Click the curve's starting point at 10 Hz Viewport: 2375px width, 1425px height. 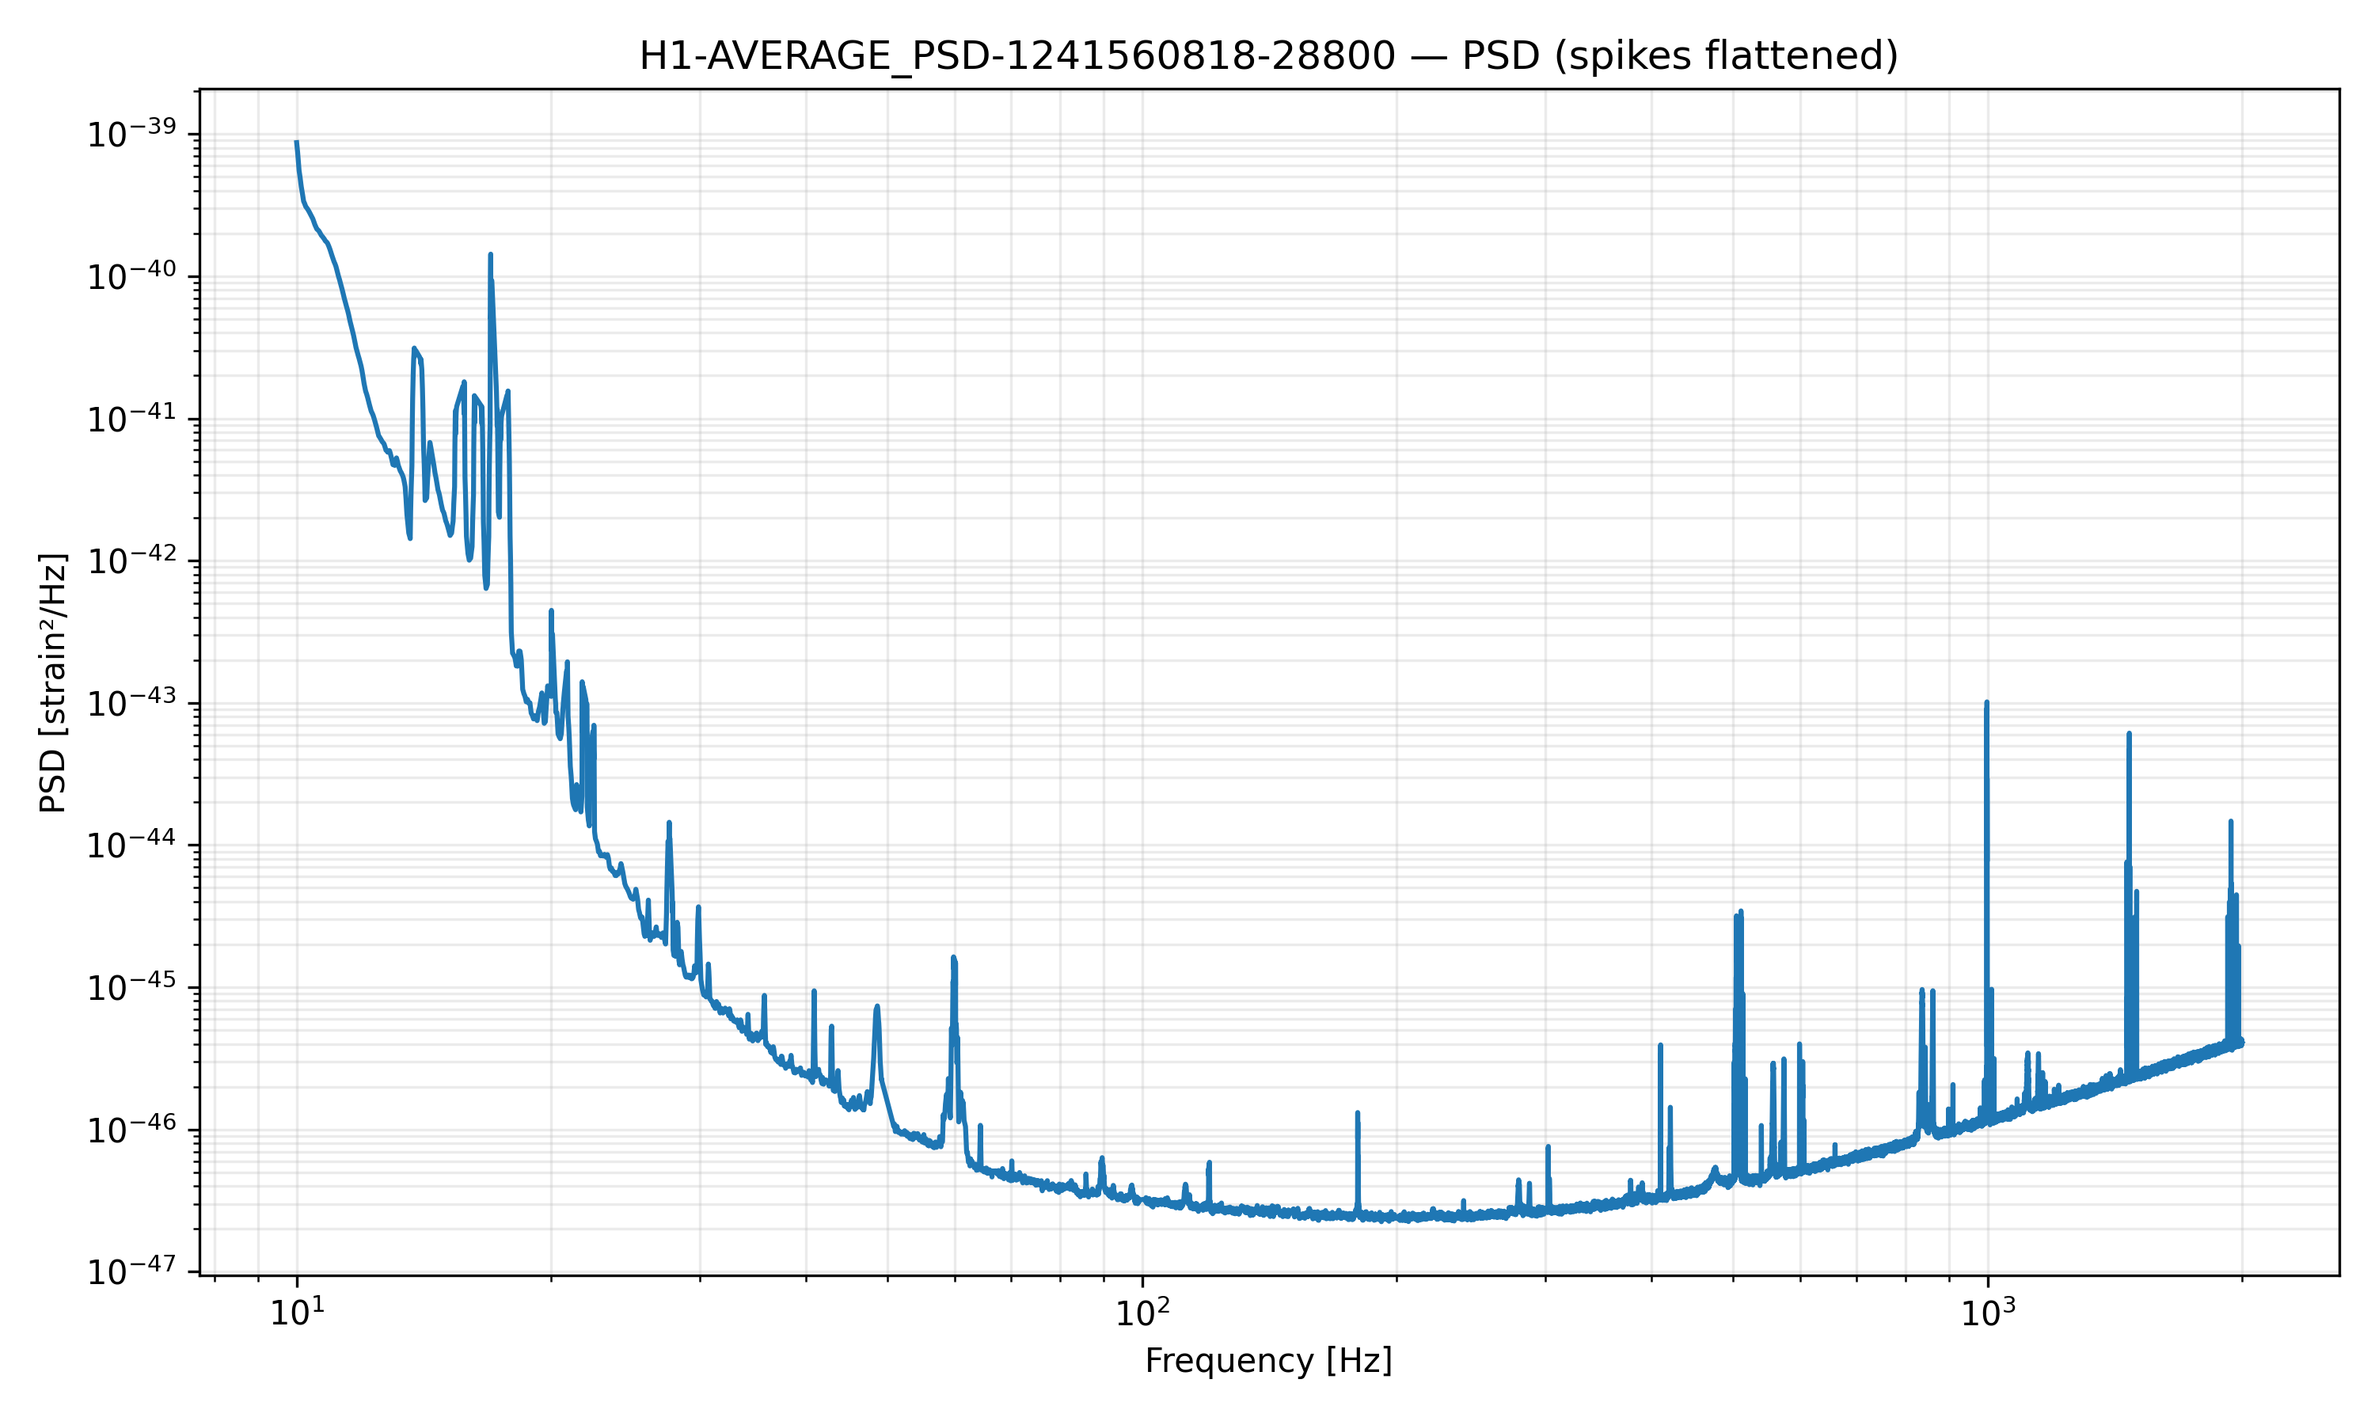297,142
